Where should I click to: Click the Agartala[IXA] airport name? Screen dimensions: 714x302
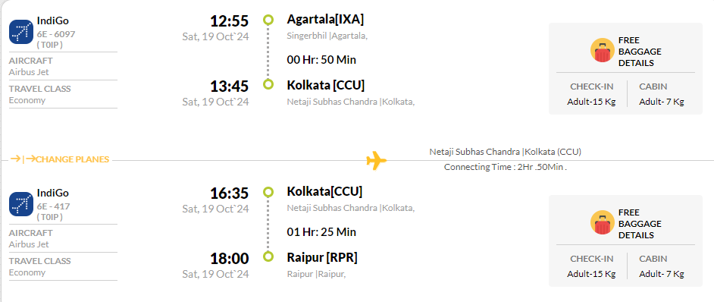point(326,19)
